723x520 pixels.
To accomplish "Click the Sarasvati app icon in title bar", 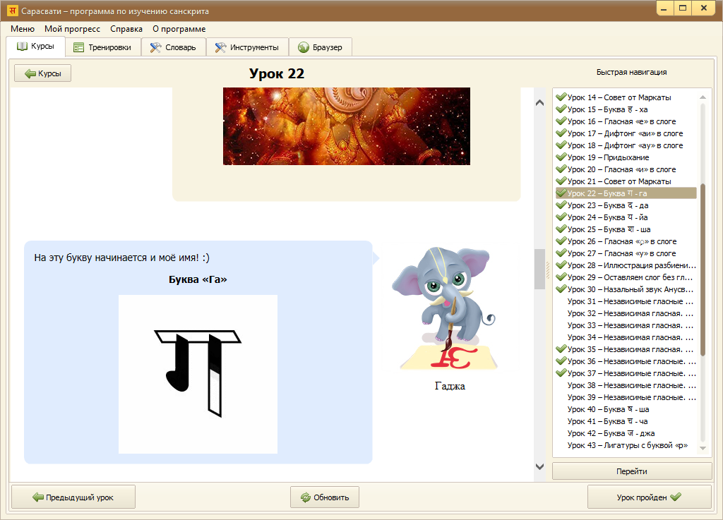I will coord(12,11).
